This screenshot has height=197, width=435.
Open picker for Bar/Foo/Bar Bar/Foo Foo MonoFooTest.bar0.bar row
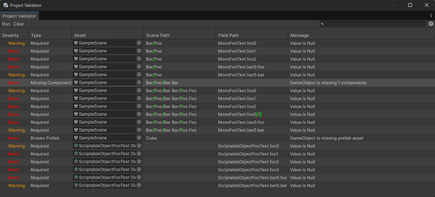click(x=139, y=130)
